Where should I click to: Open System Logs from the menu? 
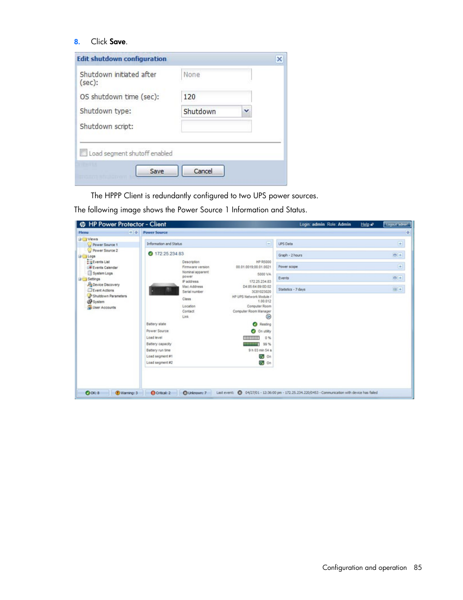coord(102,273)
